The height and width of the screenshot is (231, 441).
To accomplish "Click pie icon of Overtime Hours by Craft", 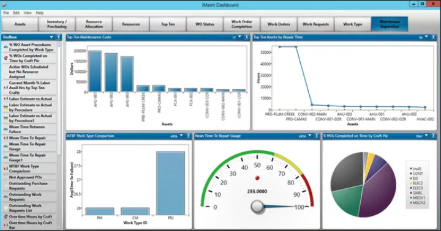I will point(6,217).
